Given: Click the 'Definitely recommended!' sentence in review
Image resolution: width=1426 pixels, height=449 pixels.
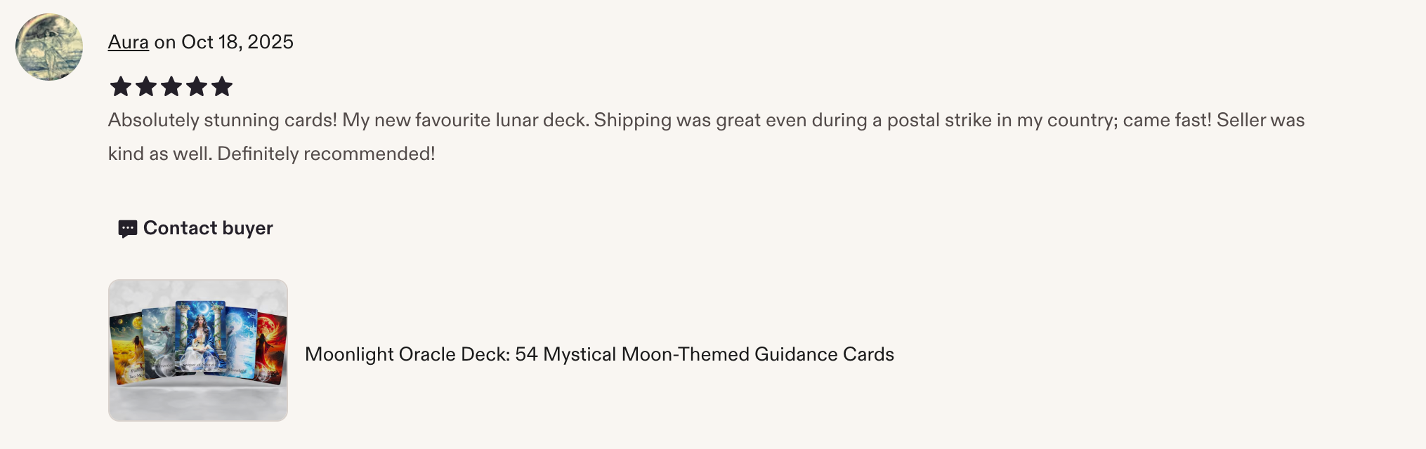Looking at the screenshot, I should point(326,154).
